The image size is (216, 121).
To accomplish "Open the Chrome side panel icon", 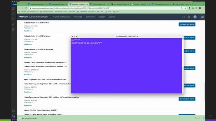I will [196, 8].
